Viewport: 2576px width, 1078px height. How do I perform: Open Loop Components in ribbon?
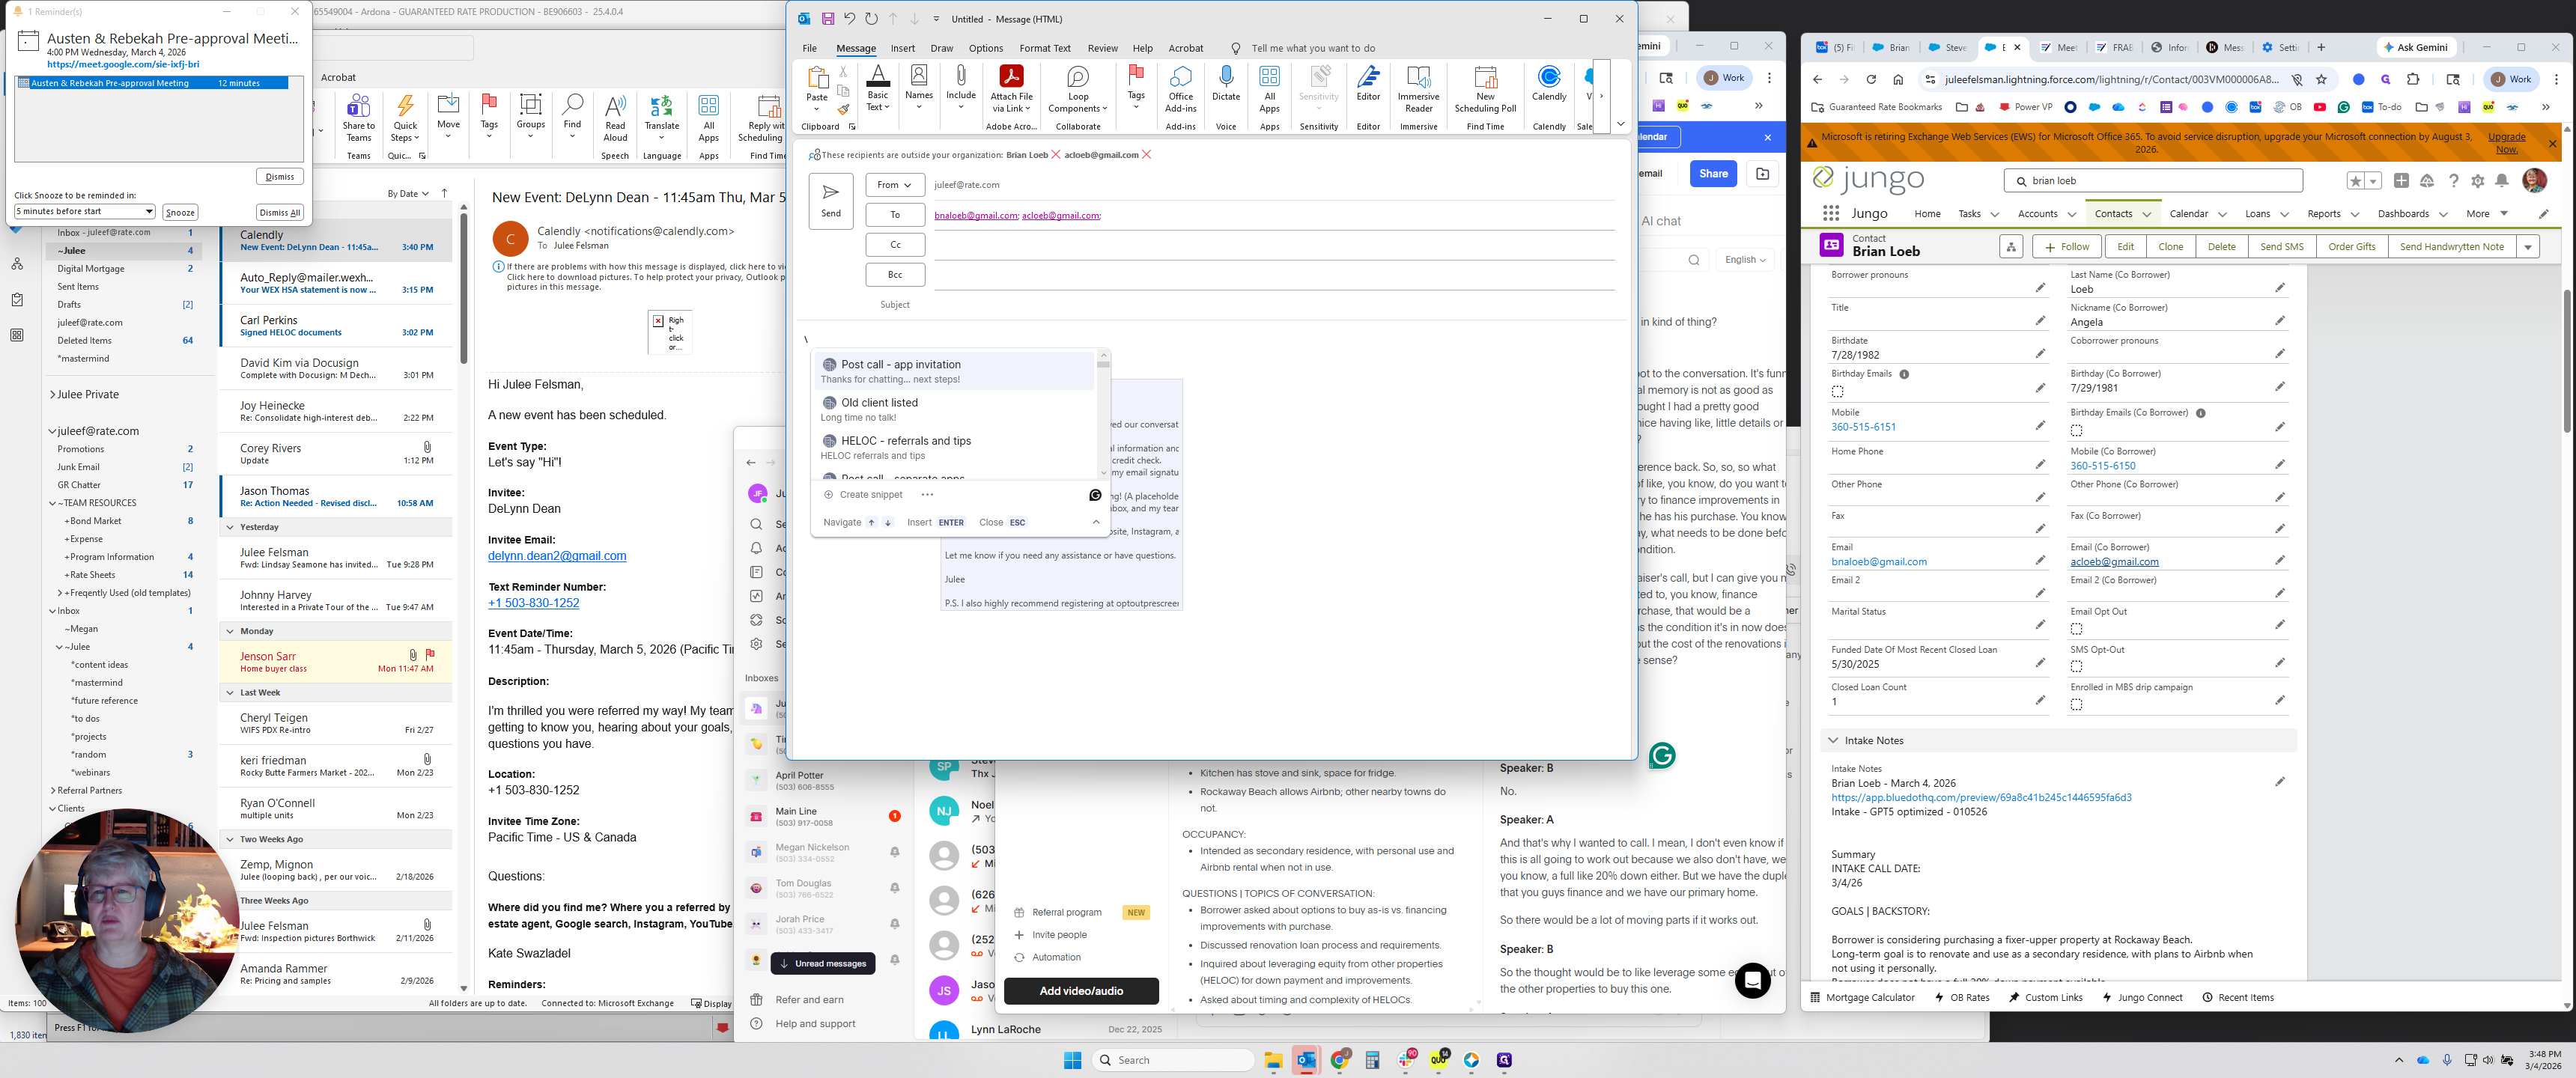(1077, 78)
